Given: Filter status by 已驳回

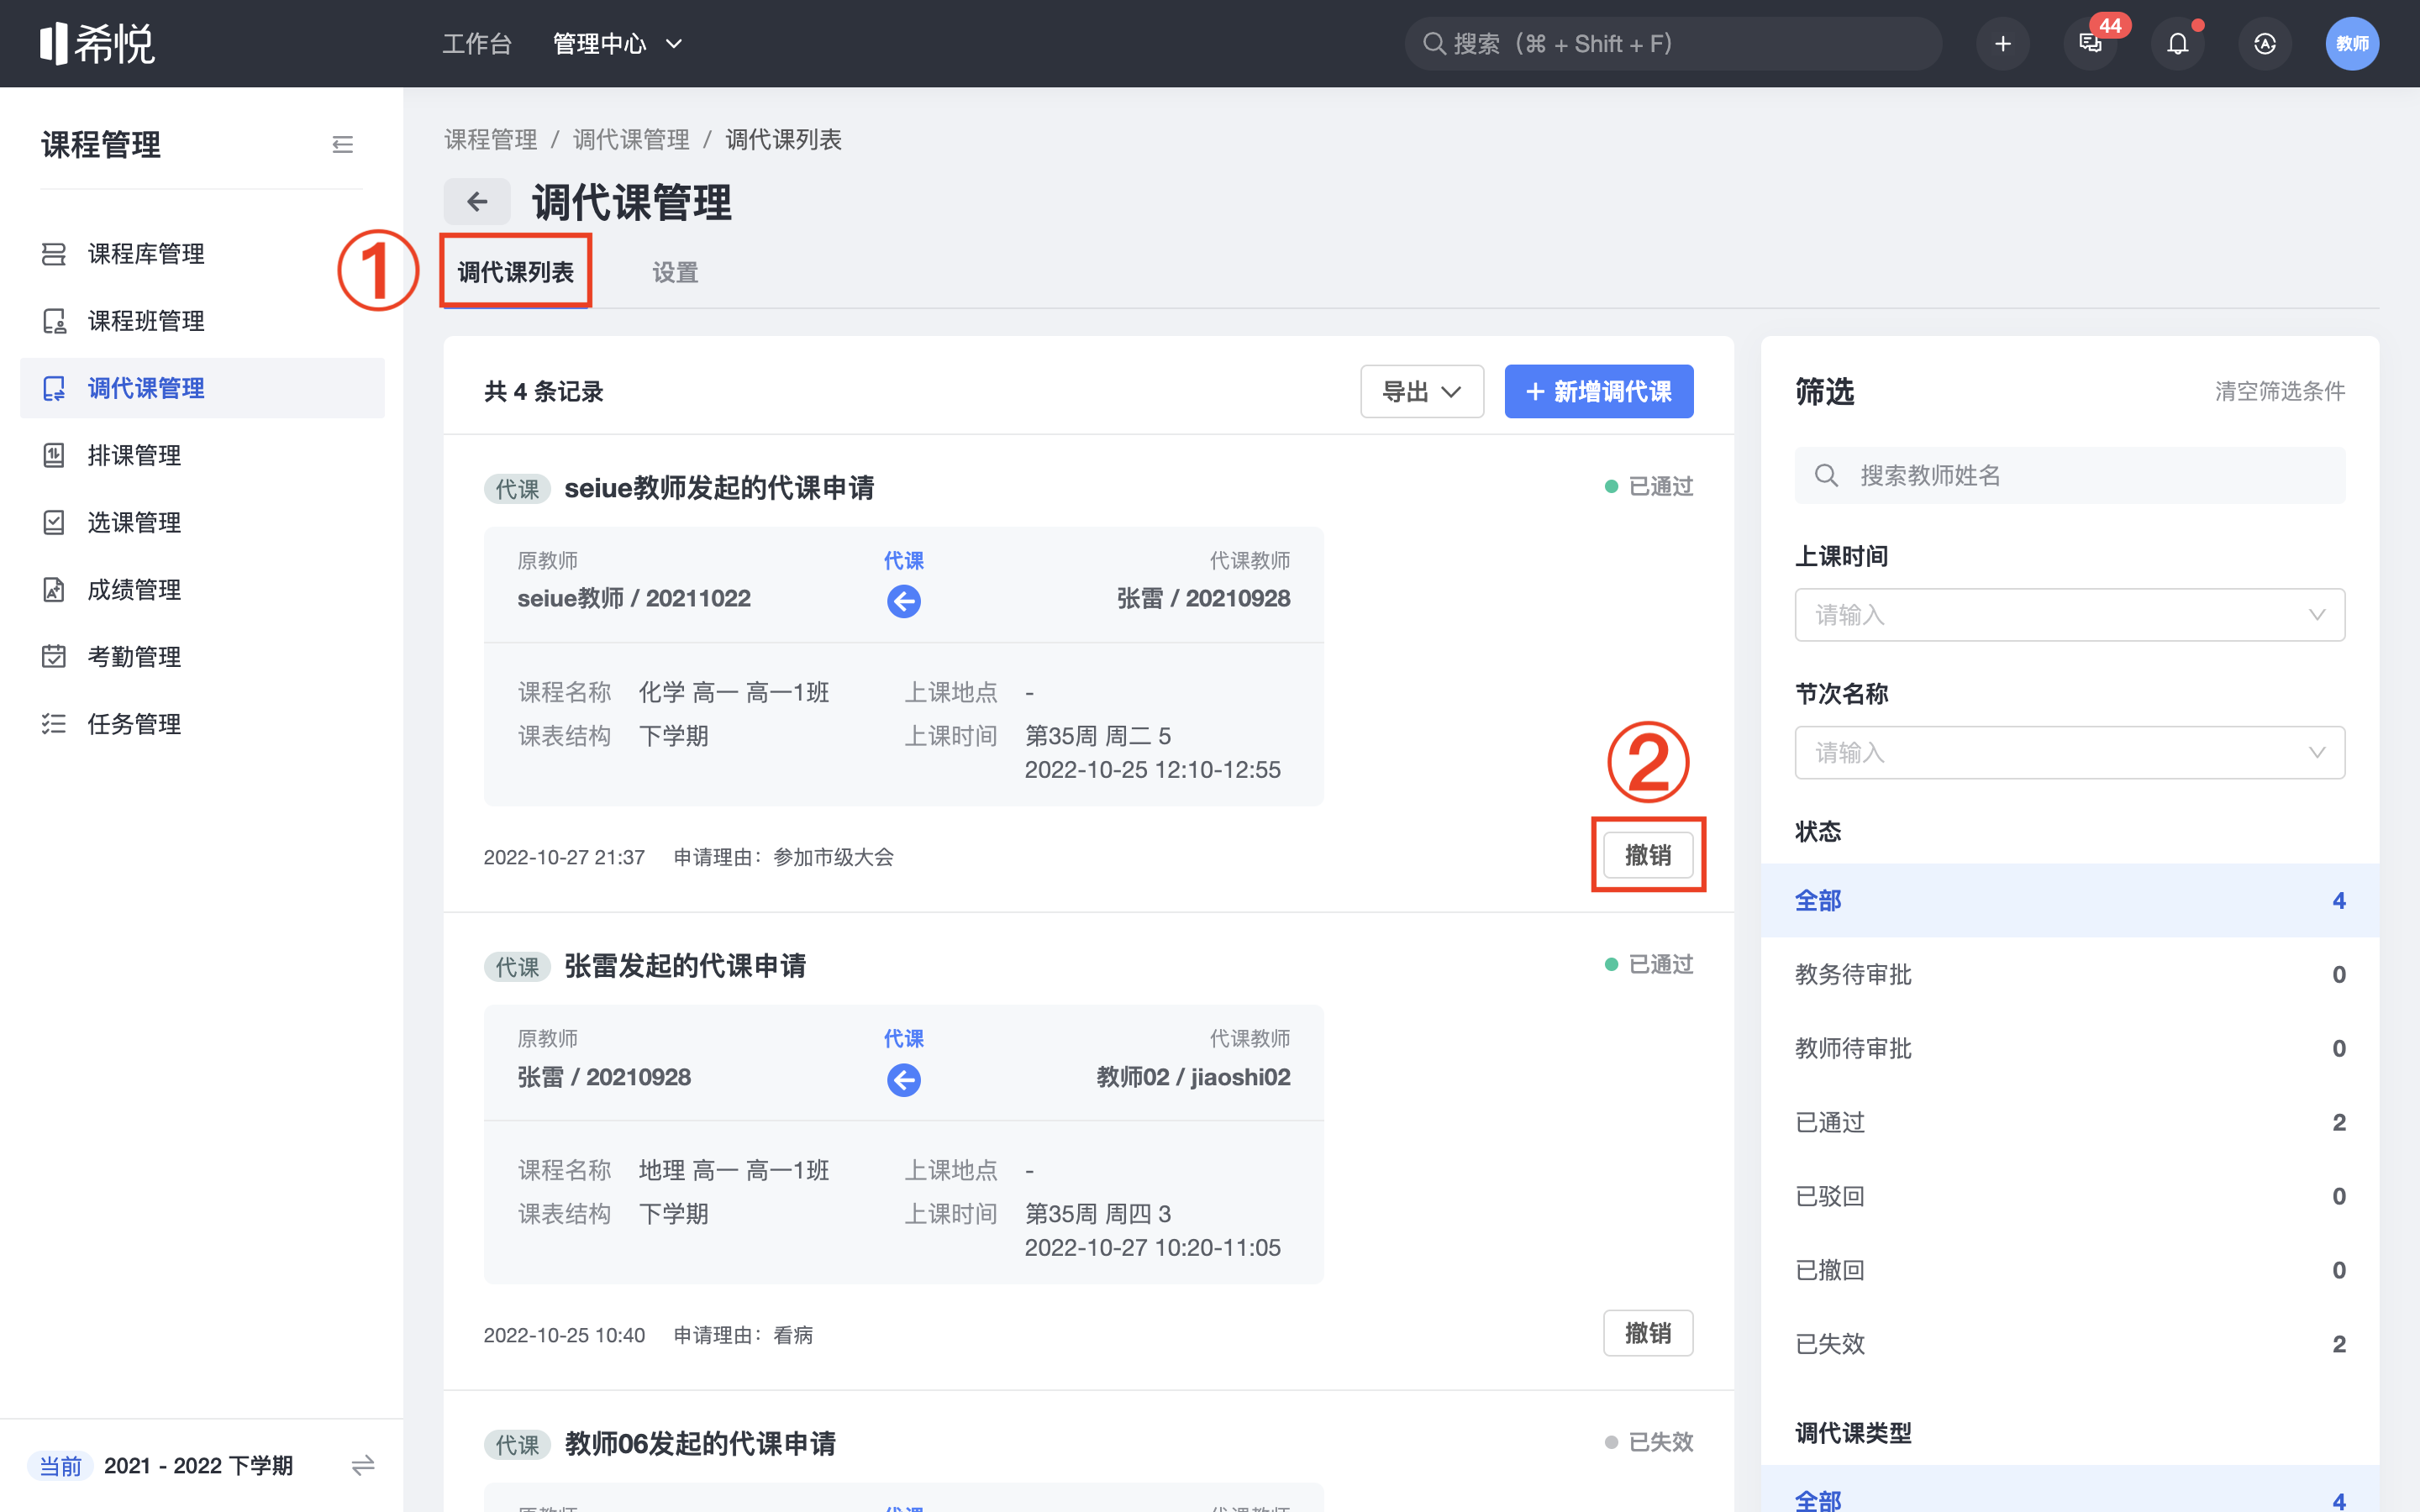Looking at the screenshot, I should (2069, 1196).
